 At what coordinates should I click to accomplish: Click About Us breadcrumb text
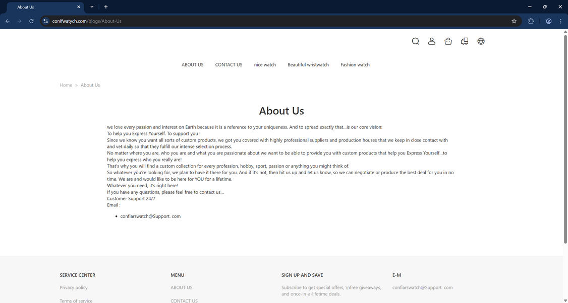click(x=90, y=85)
